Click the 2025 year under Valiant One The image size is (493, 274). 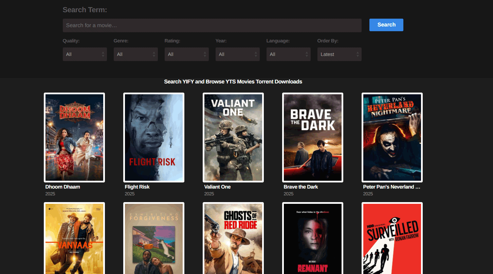pos(209,194)
